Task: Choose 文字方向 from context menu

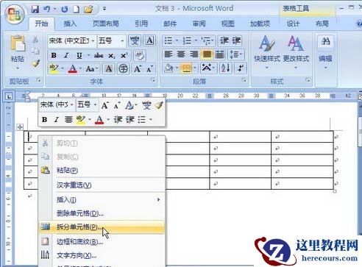Action: (x=102, y=255)
